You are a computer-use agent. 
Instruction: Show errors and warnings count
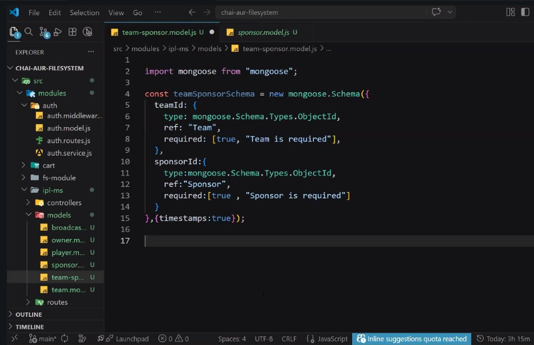click(173, 339)
